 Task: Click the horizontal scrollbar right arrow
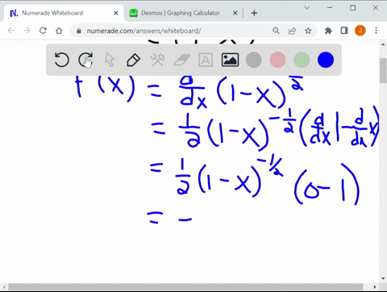pyautogui.click(x=375, y=287)
